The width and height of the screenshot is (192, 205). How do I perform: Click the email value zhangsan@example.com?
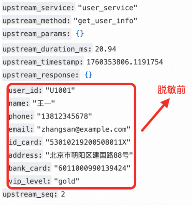(84, 129)
